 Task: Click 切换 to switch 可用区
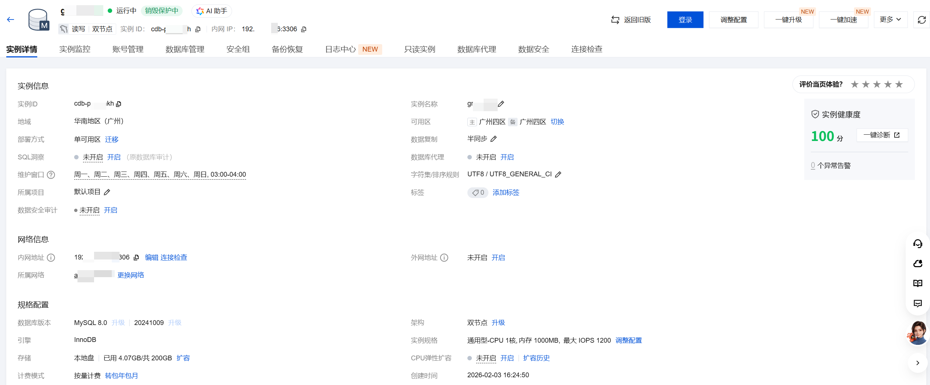(x=557, y=122)
